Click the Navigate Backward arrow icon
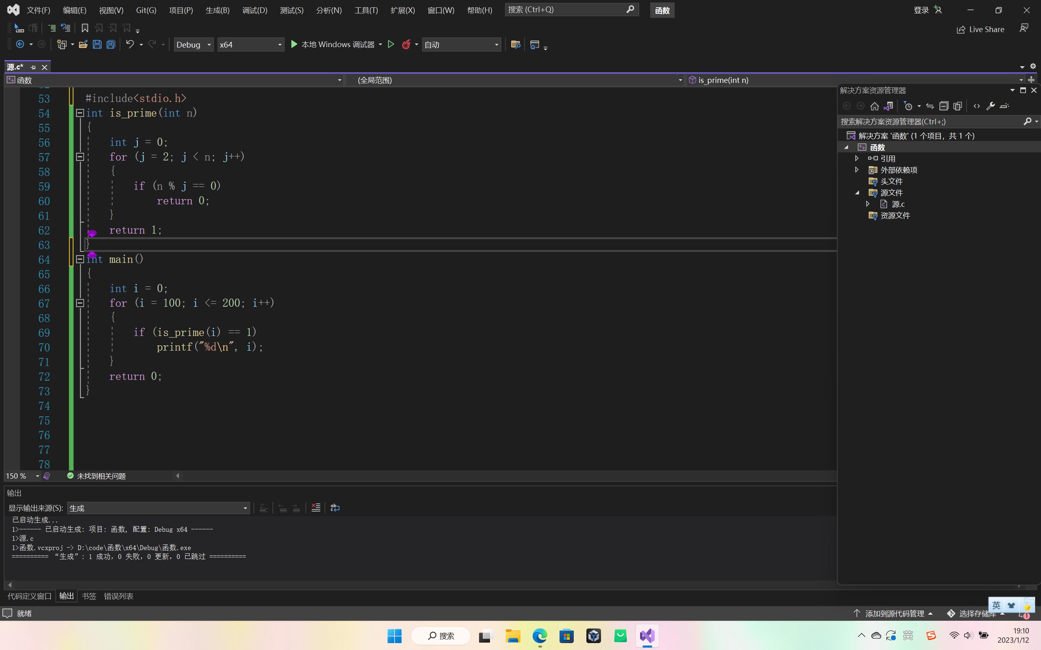Image resolution: width=1041 pixels, height=650 pixels. [20, 44]
